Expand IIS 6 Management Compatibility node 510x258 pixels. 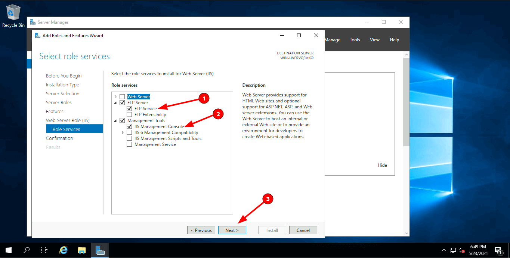tap(123, 133)
